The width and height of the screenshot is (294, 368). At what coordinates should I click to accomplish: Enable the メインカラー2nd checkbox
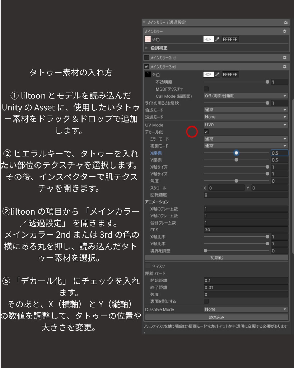click(x=146, y=57)
